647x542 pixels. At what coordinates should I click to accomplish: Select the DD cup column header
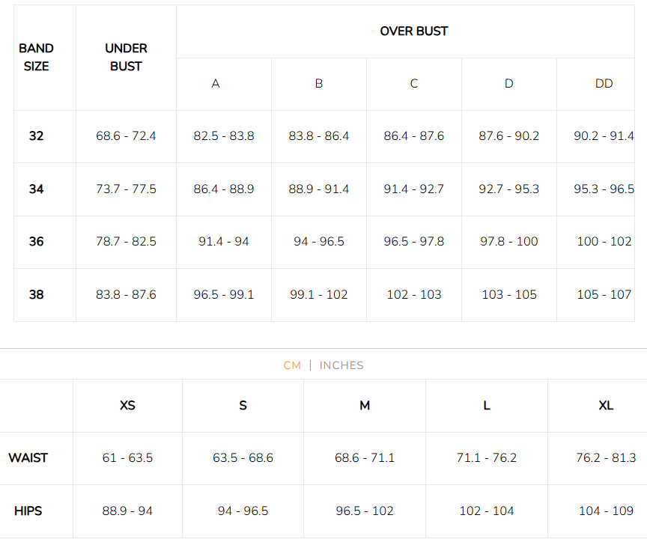tap(604, 83)
